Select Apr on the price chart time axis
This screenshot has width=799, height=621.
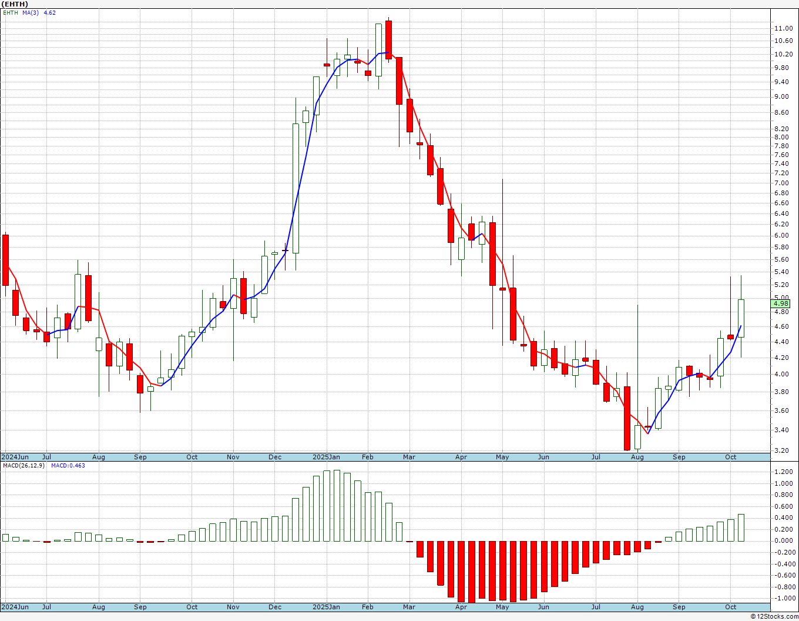[461, 457]
